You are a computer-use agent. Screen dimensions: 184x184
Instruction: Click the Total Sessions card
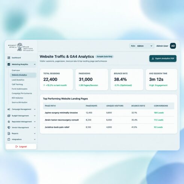56,80
